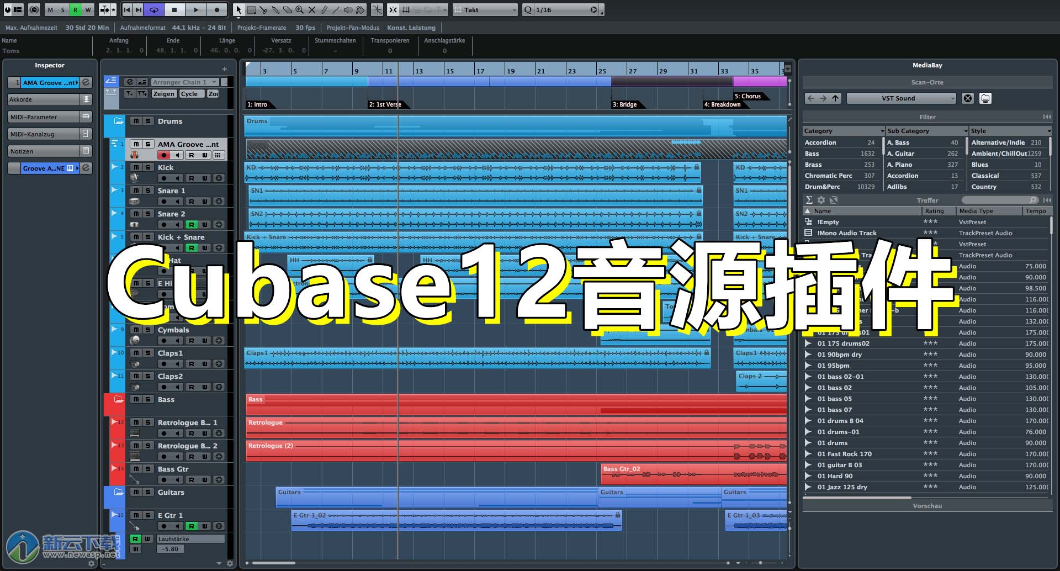Sort results by Tempo column

pos(1036,211)
